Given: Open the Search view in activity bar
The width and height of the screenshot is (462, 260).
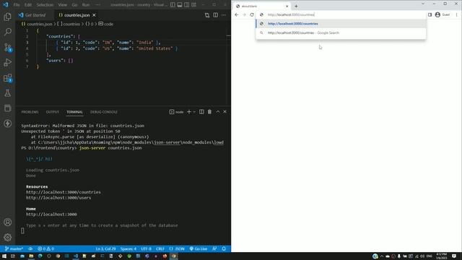Looking at the screenshot, I should [x=8, y=32].
